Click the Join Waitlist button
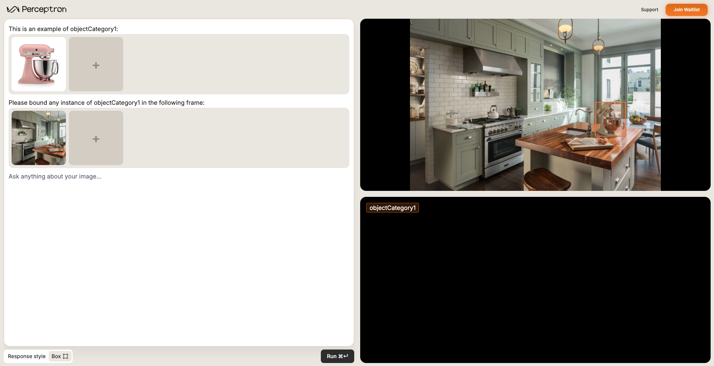 (686, 10)
